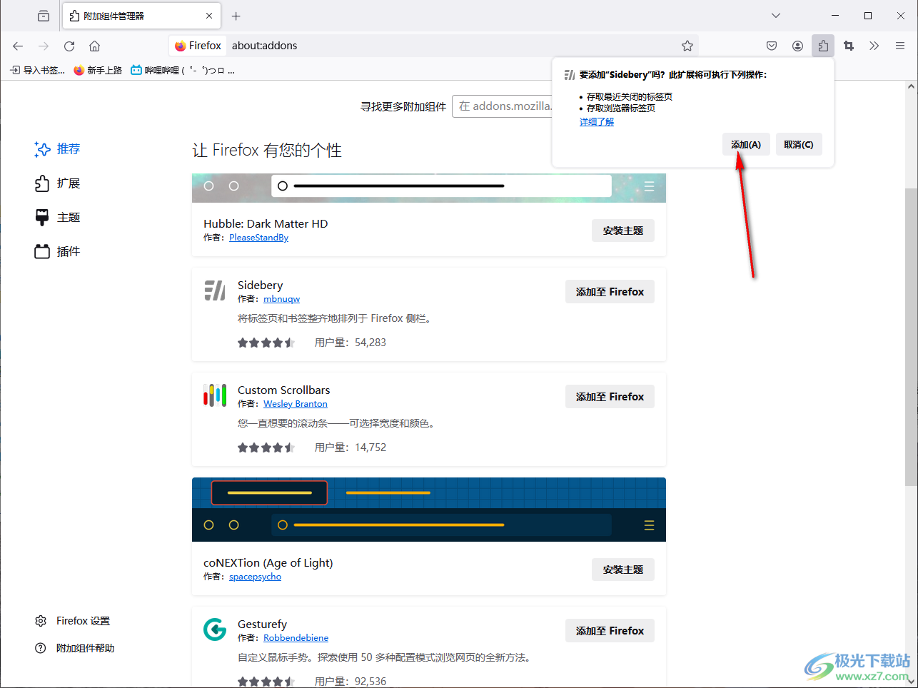This screenshot has height=688, width=918.
Task: Click 安装主题 for coNEXTion (Age of Light)
Action: [623, 570]
